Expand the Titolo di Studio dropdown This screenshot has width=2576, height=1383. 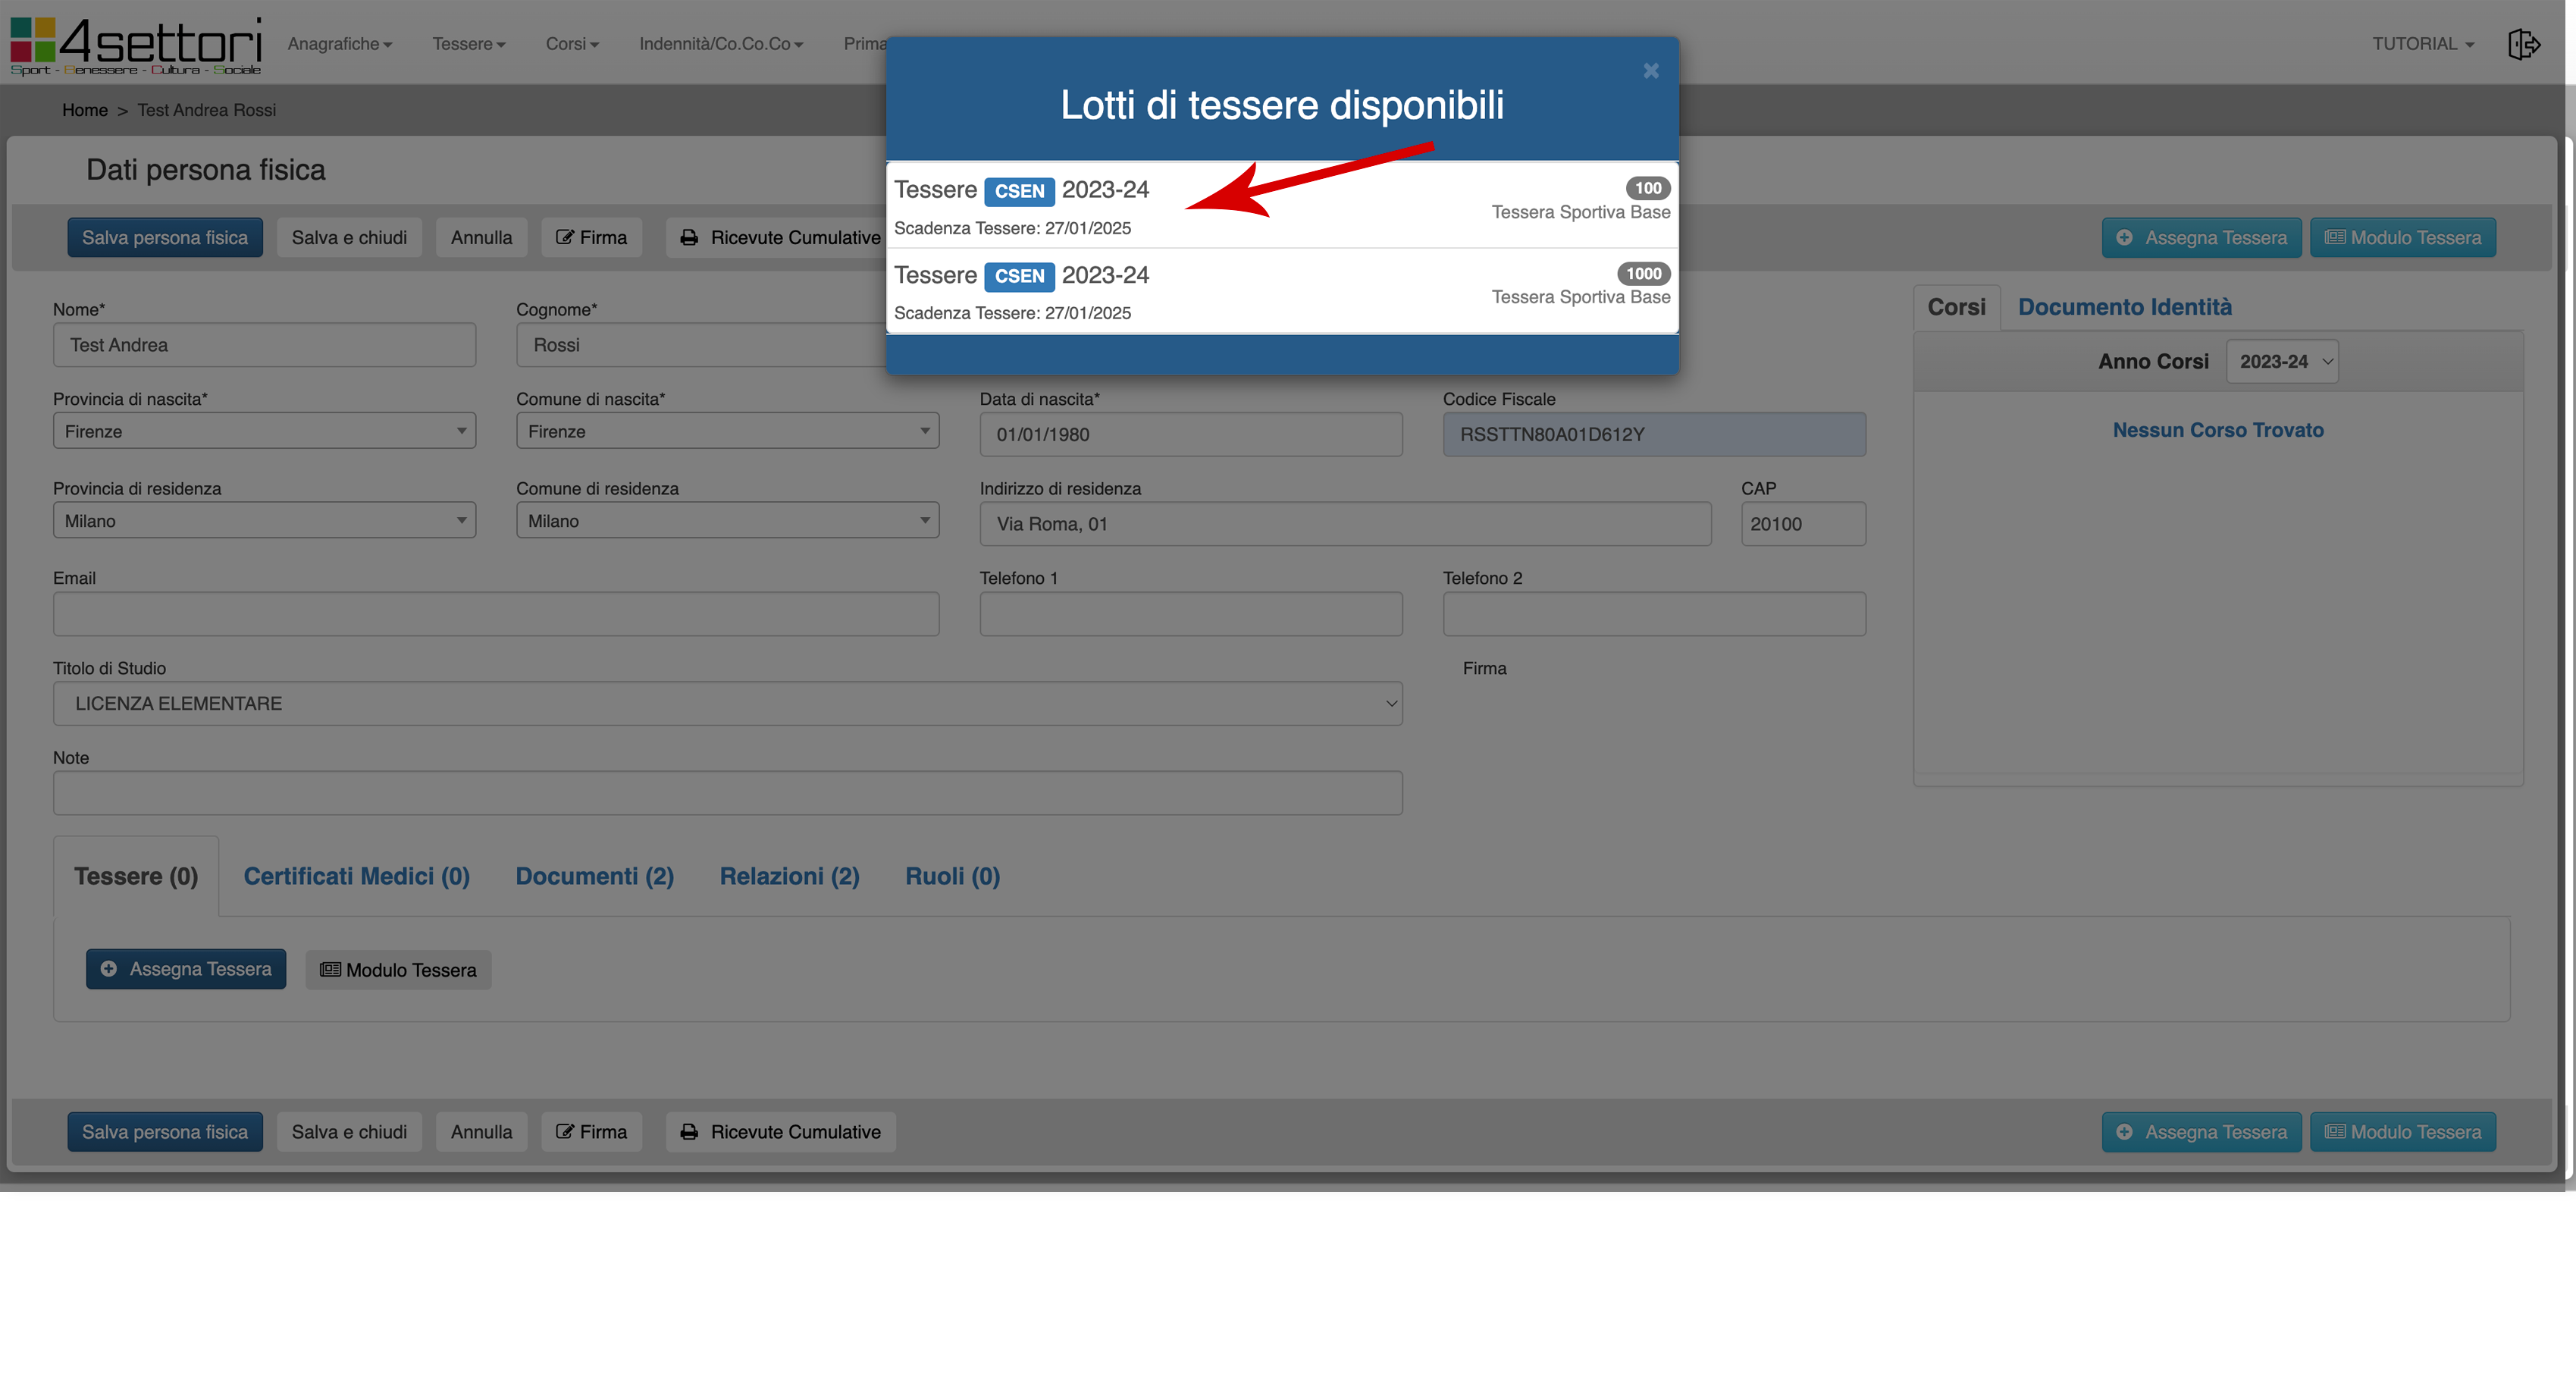[x=727, y=704]
